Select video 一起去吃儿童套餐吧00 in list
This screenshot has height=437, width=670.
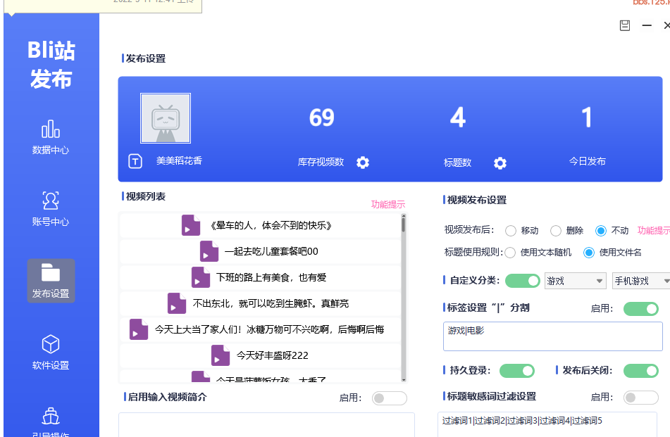pyautogui.click(x=261, y=251)
